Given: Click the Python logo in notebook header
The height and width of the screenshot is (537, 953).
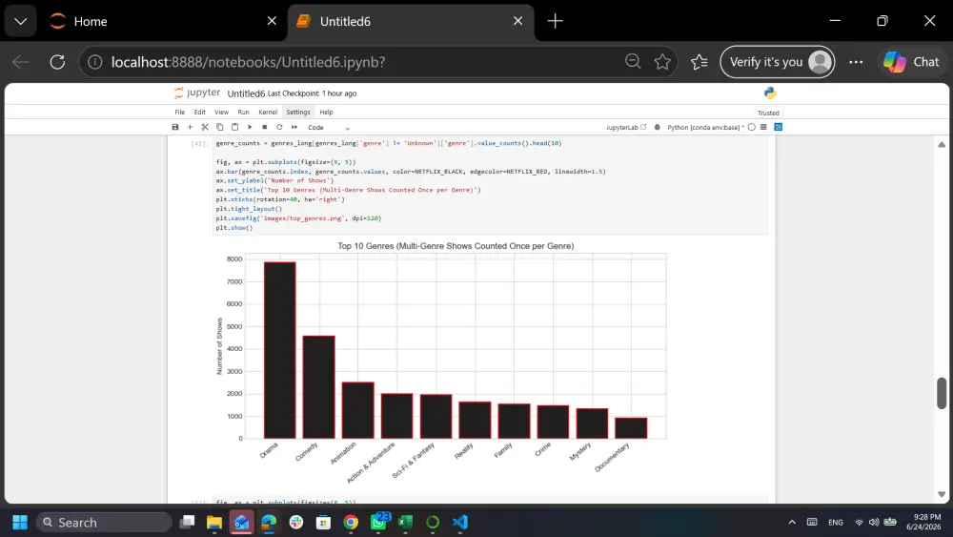Looking at the screenshot, I should (770, 93).
